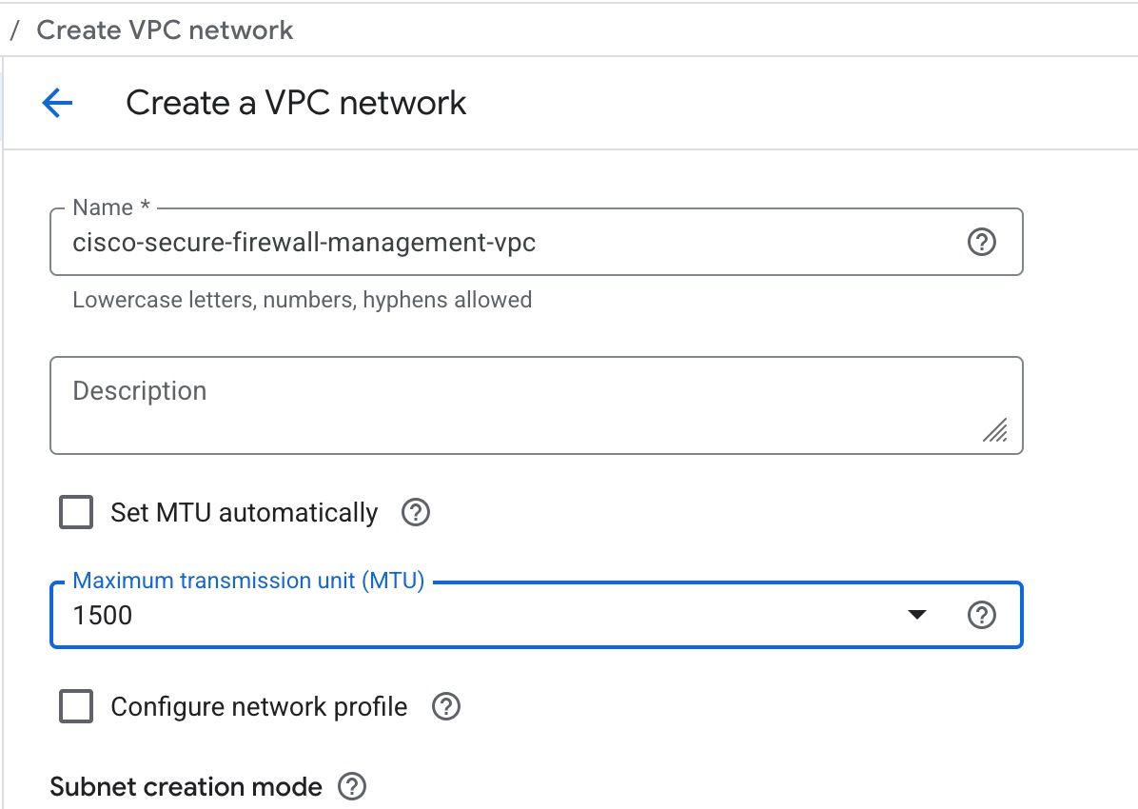Open the Configure network profile help icon
Screen dimensions: 1138x809
point(446,707)
